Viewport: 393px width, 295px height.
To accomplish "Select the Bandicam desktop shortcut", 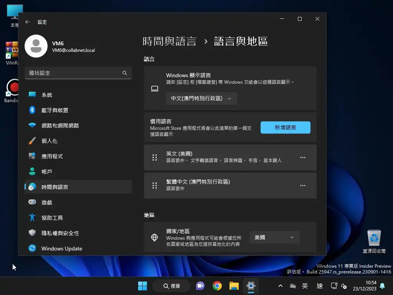I will point(12,91).
